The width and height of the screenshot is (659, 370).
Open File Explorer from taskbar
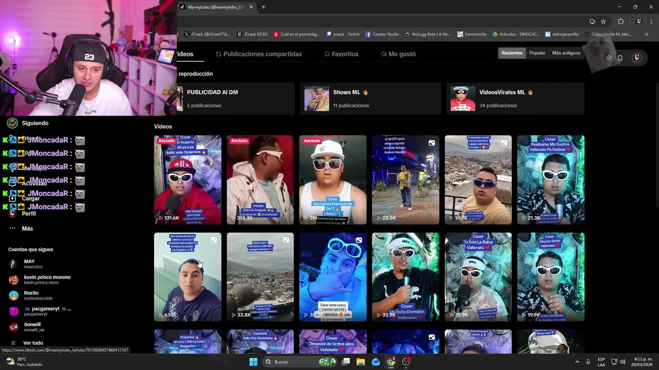[x=361, y=362]
